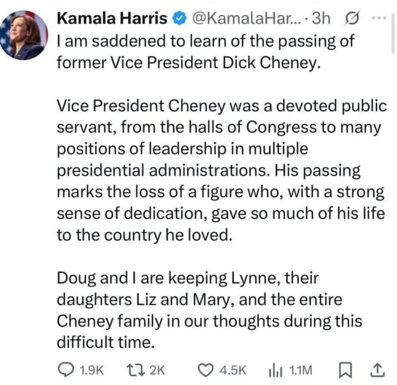Click the 3h timestamp of the post

point(321,19)
